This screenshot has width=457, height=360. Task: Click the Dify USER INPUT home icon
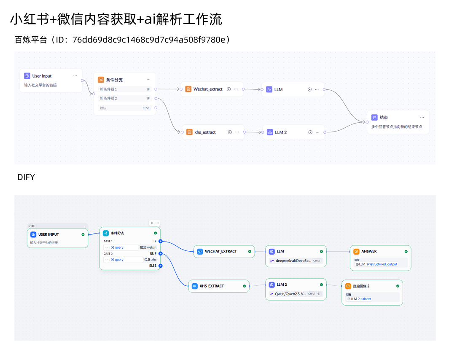point(34,234)
